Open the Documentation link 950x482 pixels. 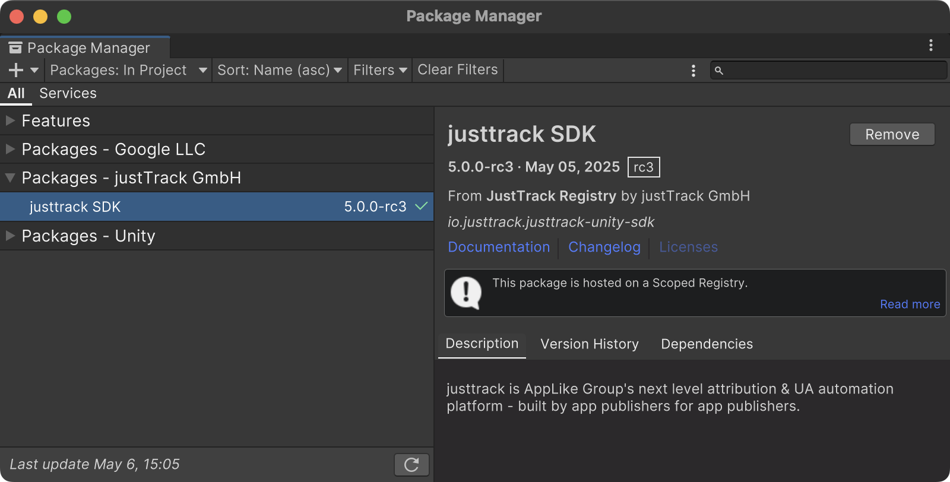coord(499,247)
